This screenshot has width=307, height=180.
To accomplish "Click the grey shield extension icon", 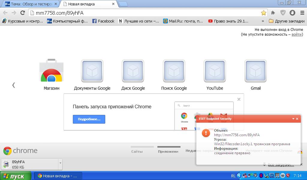I will (x=283, y=13).
